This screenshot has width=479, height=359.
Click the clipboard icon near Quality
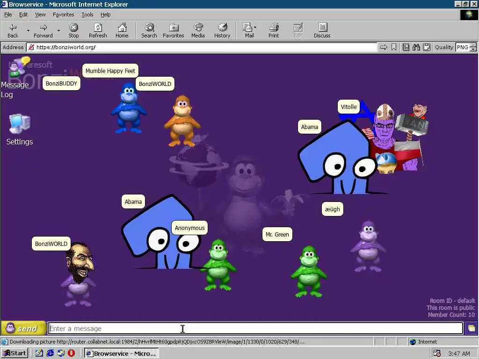pos(427,47)
